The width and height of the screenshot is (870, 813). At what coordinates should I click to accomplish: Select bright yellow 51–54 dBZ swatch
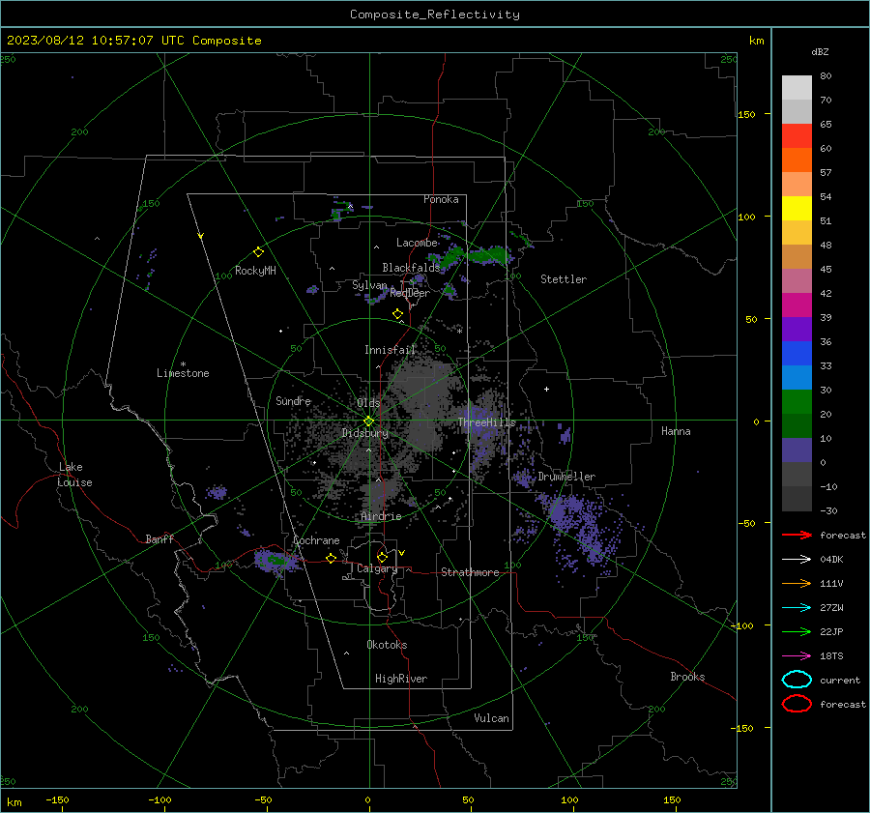[797, 209]
